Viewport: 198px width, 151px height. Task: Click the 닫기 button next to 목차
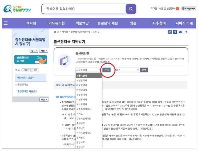click(35, 70)
